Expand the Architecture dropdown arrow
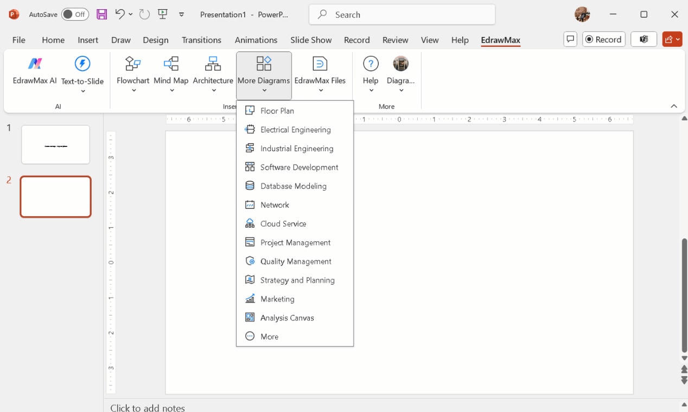The width and height of the screenshot is (688, 412). tap(213, 91)
